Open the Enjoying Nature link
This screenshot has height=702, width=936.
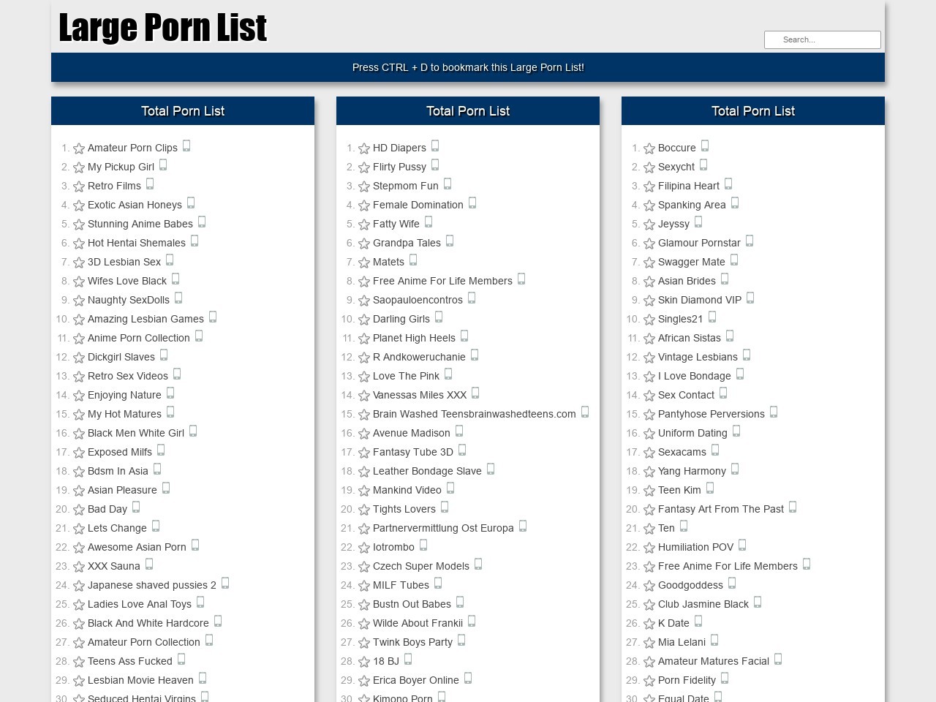tap(124, 395)
